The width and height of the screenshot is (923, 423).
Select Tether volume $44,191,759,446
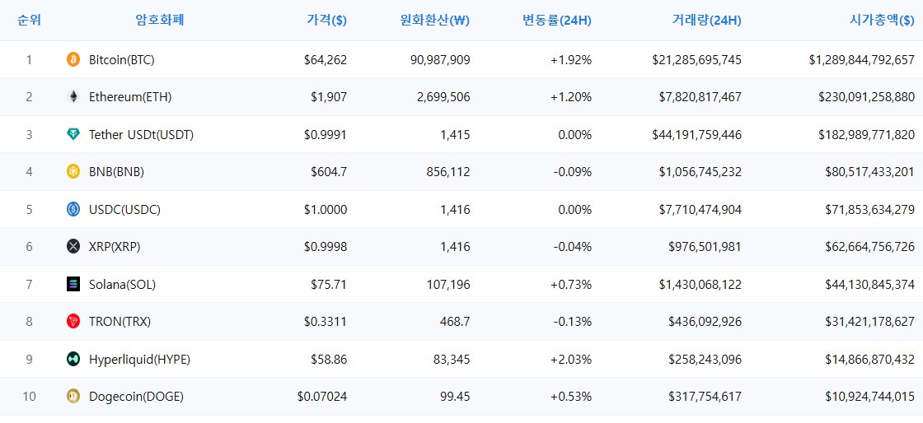tap(697, 134)
